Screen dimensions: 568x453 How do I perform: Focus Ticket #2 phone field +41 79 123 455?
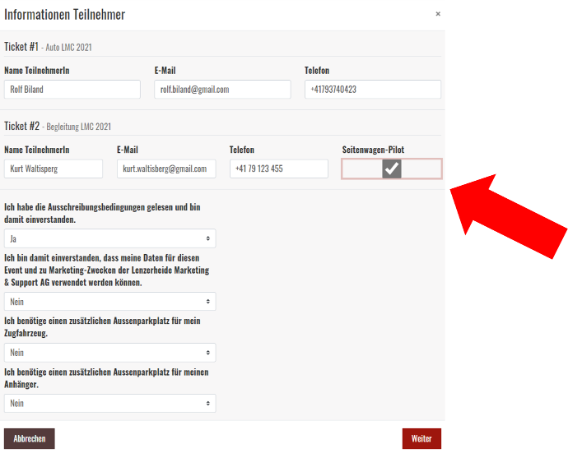tap(279, 169)
